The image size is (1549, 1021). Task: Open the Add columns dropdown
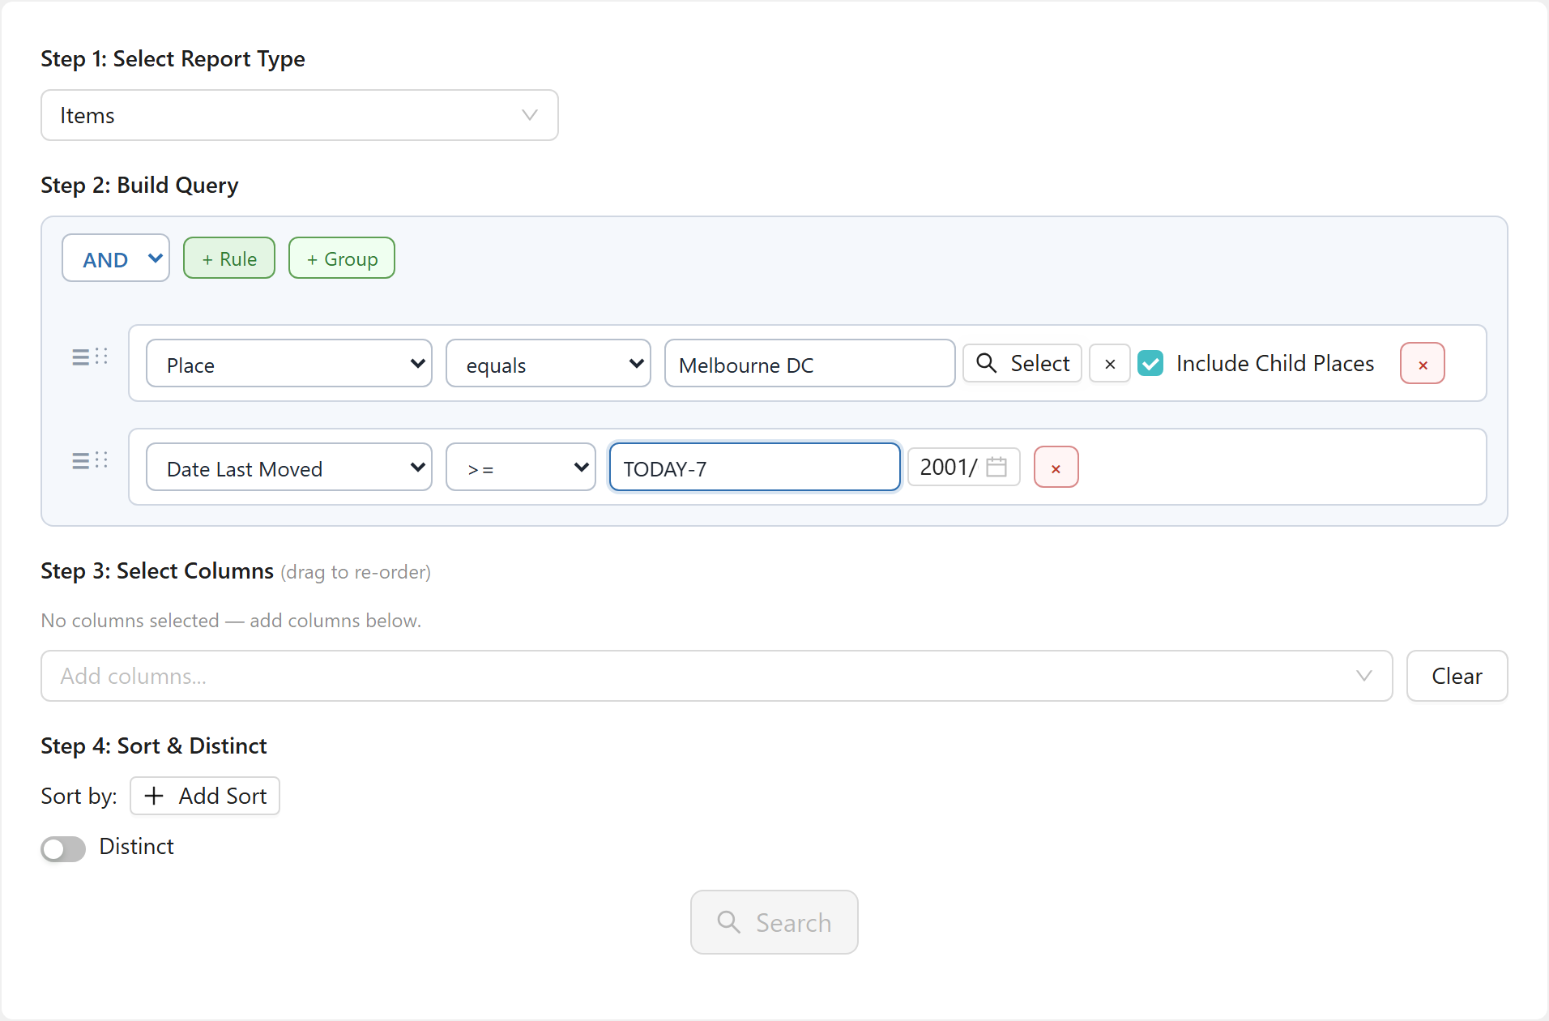pyautogui.click(x=717, y=676)
